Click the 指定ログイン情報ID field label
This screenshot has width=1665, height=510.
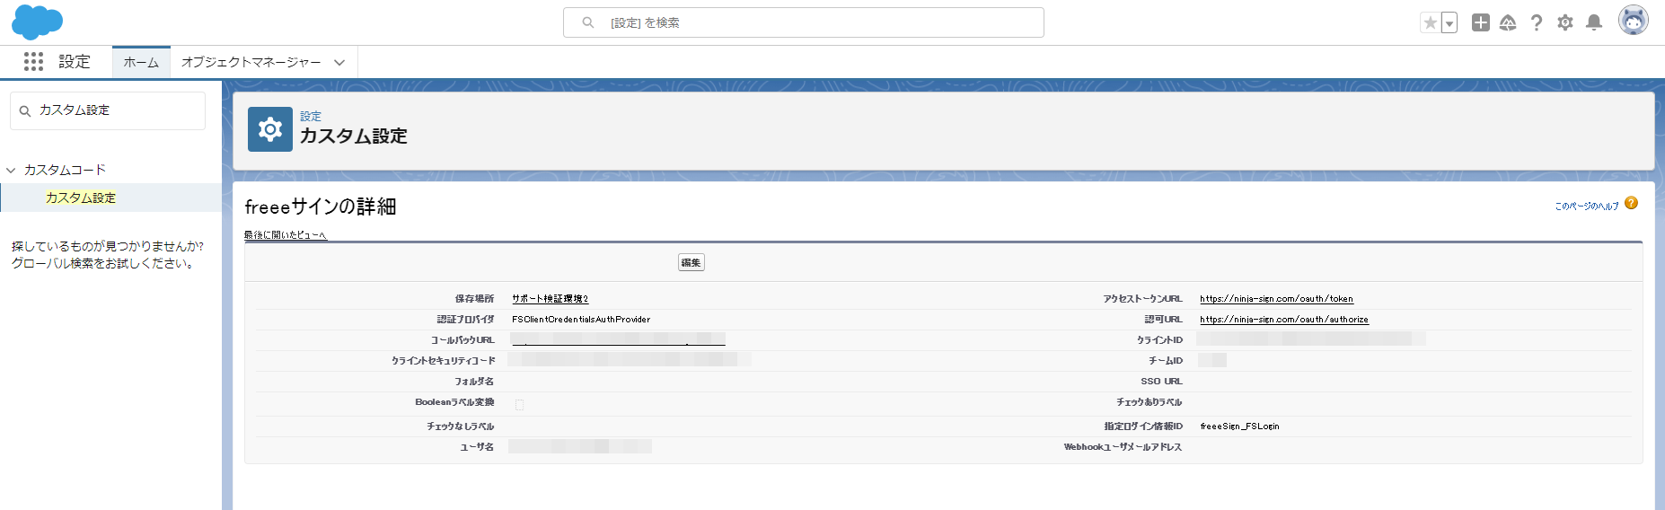point(1143,426)
